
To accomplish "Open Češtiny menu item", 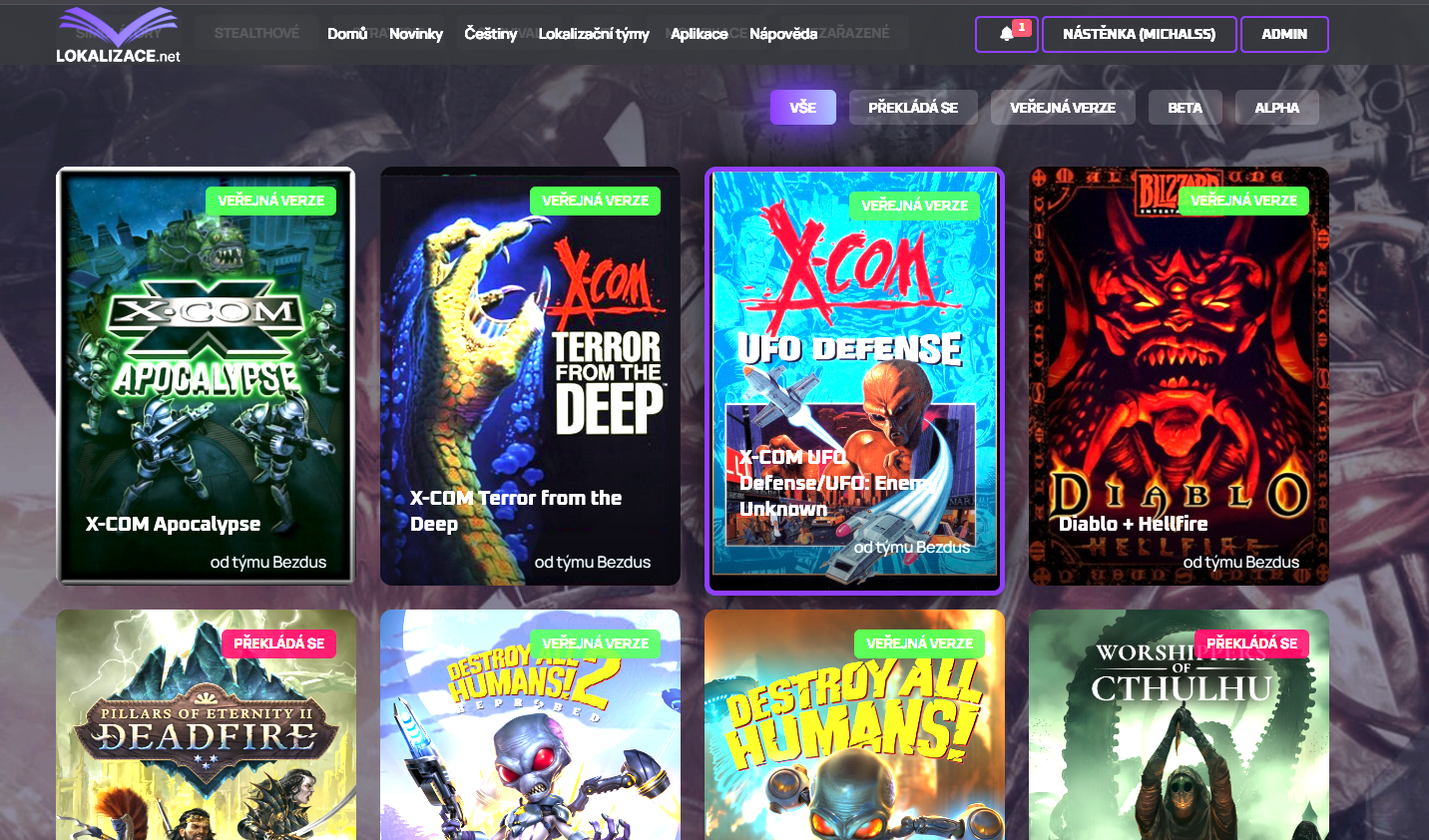I will pyautogui.click(x=490, y=34).
